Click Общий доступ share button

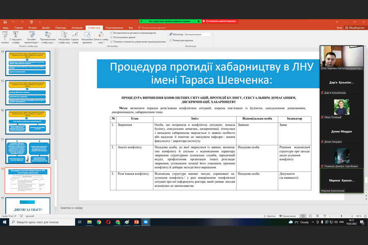click(x=355, y=28)
